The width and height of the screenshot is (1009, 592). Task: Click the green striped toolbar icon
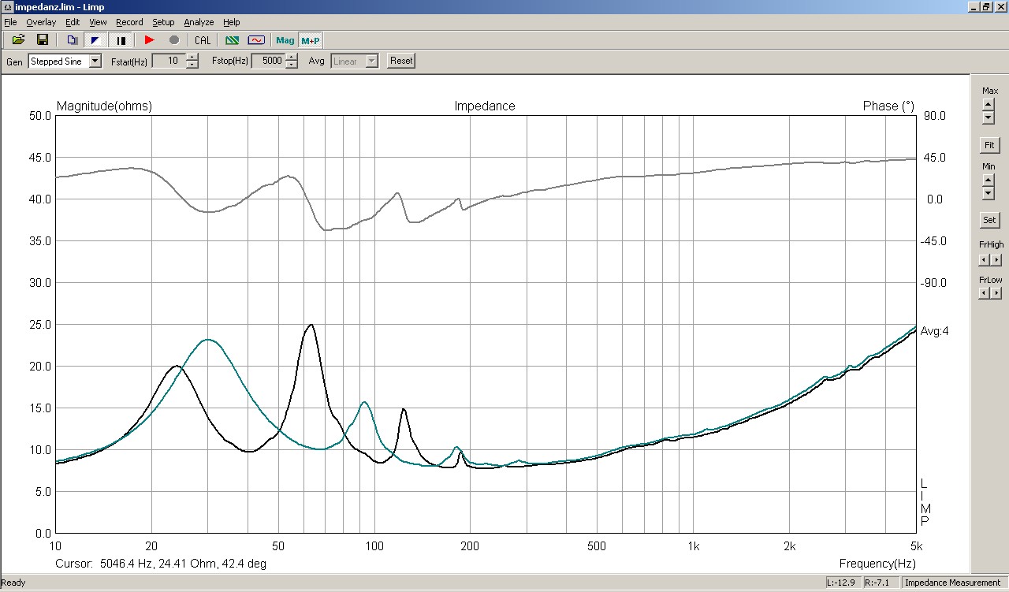click(232, 40)
